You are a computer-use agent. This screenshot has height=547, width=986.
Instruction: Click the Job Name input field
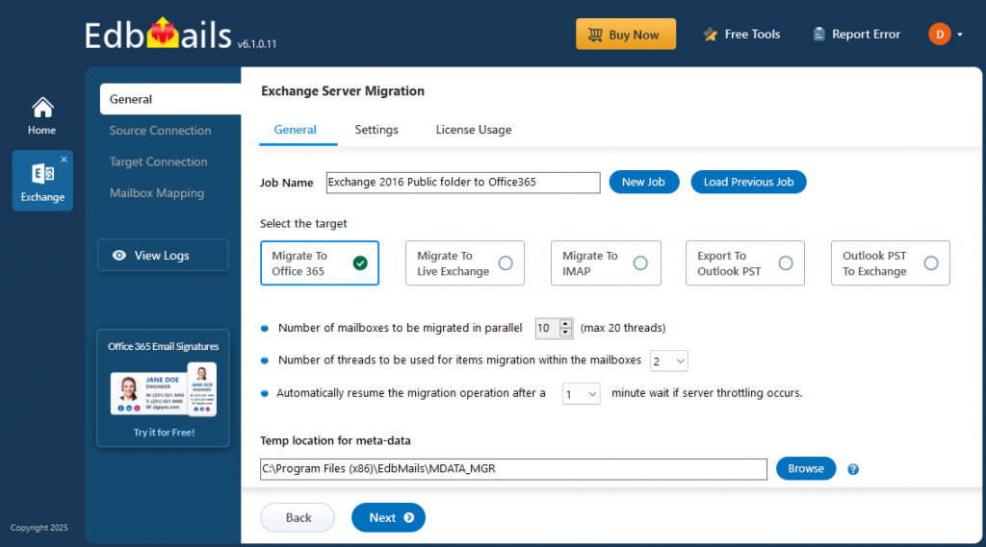[463, 182]
